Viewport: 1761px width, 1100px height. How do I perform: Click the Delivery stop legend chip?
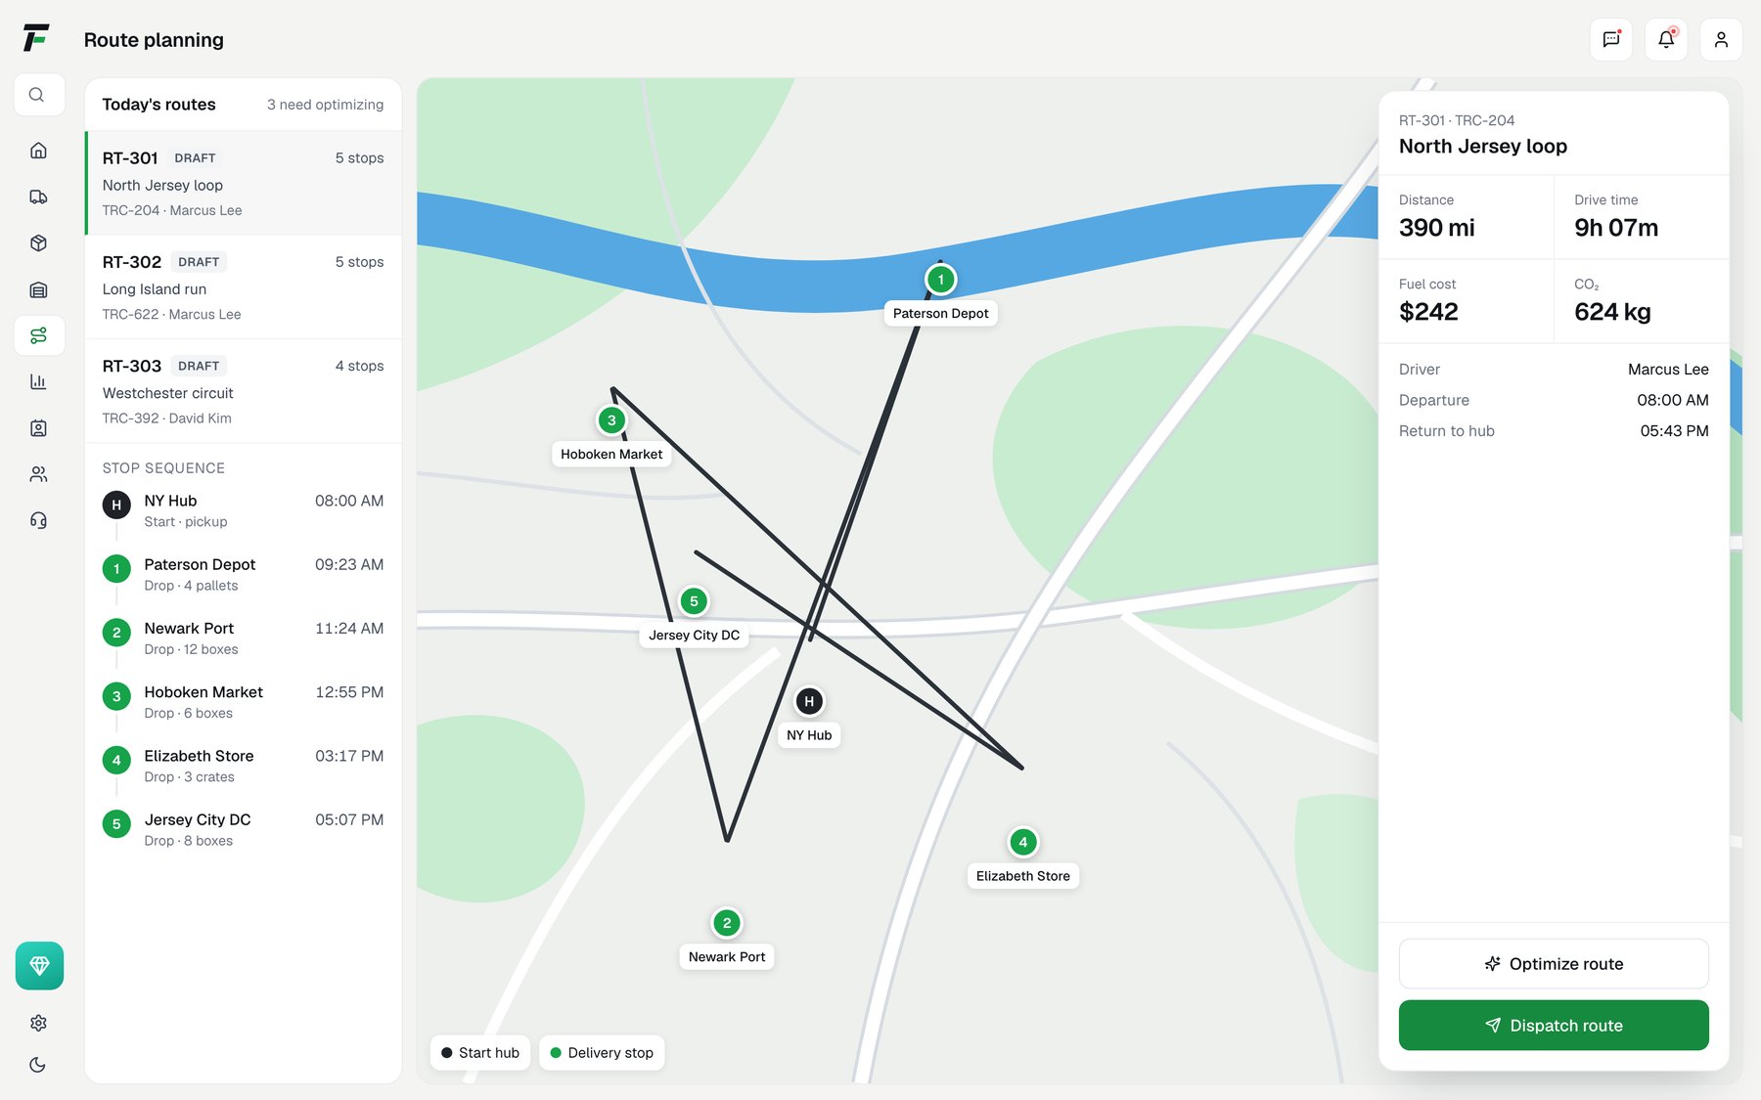pos(602,1053)
